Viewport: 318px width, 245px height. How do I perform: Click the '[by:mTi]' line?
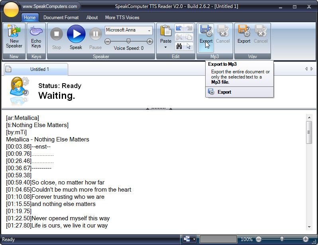tap(16, 132)
